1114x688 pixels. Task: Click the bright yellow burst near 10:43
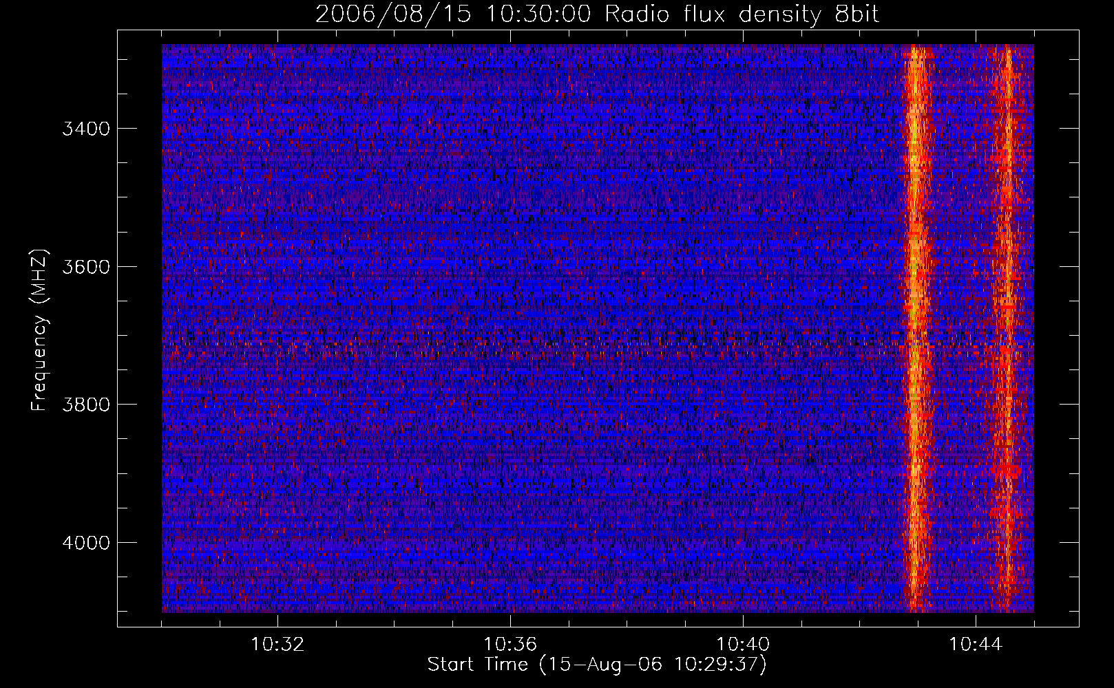(915, 328)
